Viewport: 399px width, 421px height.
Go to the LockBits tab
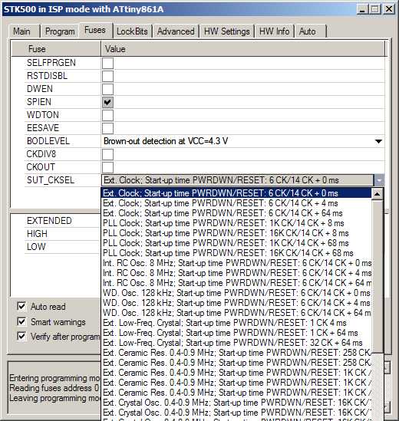(132, 31)
